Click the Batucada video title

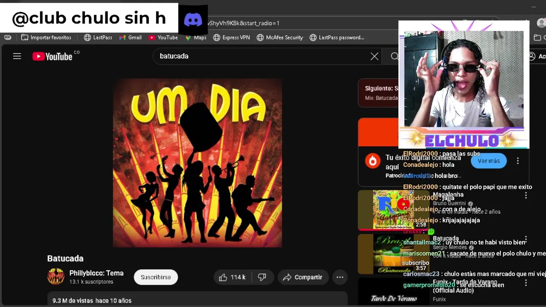[65, 258]
